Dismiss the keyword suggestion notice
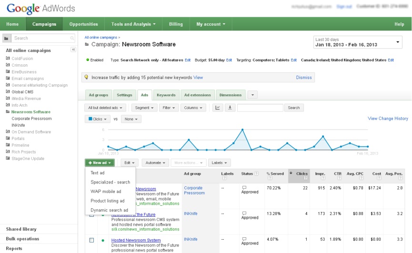 (304, 78)
